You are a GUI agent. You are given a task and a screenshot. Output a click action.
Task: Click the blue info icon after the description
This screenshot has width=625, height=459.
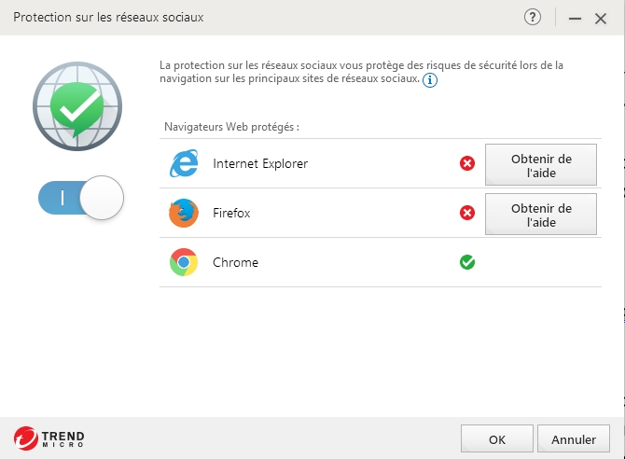(x=430, y=79)
